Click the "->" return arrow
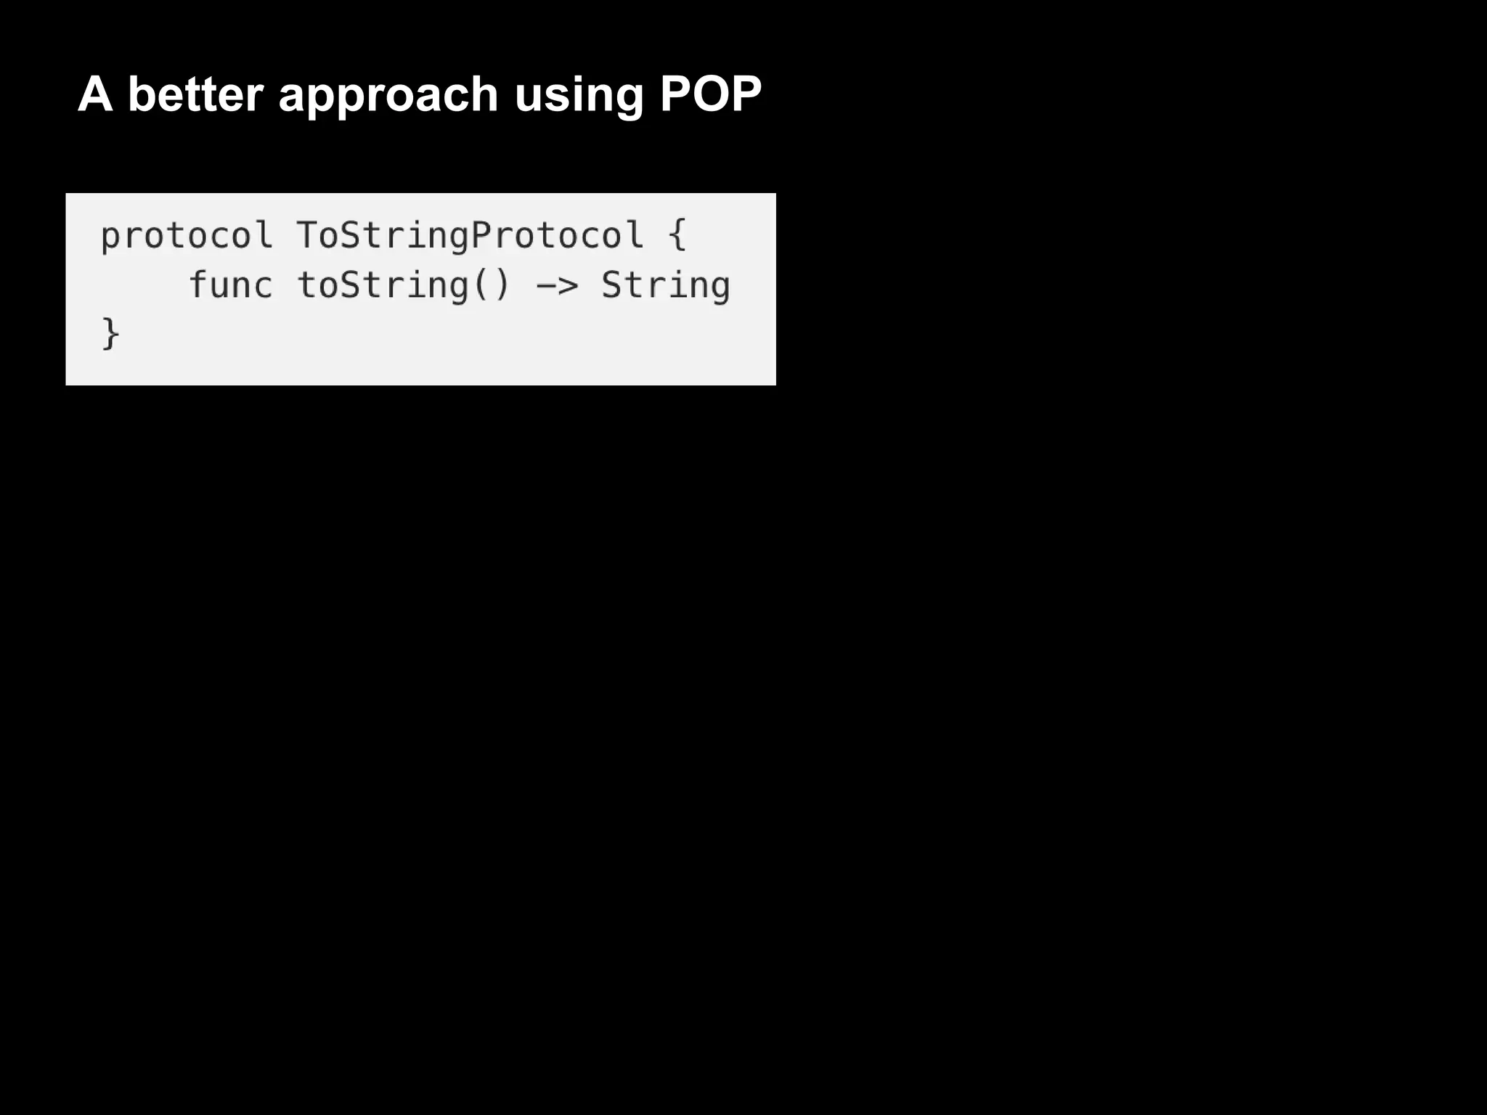The height and width of the screenshot is (1115, 1487). tap(557, 286)
